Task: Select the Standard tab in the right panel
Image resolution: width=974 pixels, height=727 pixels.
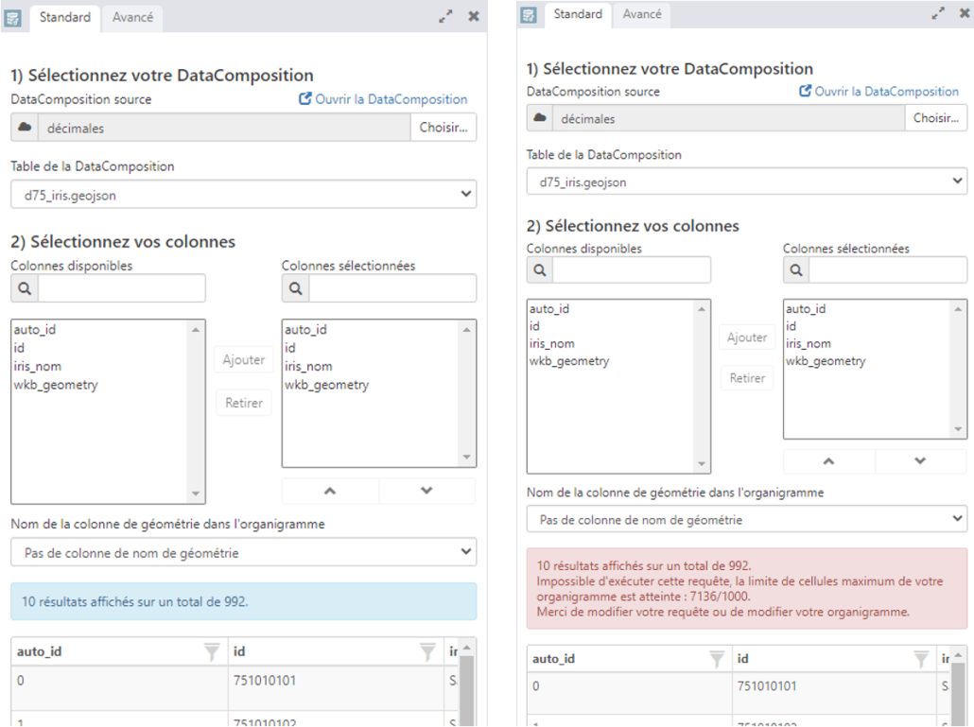Action: pos(578,14)
